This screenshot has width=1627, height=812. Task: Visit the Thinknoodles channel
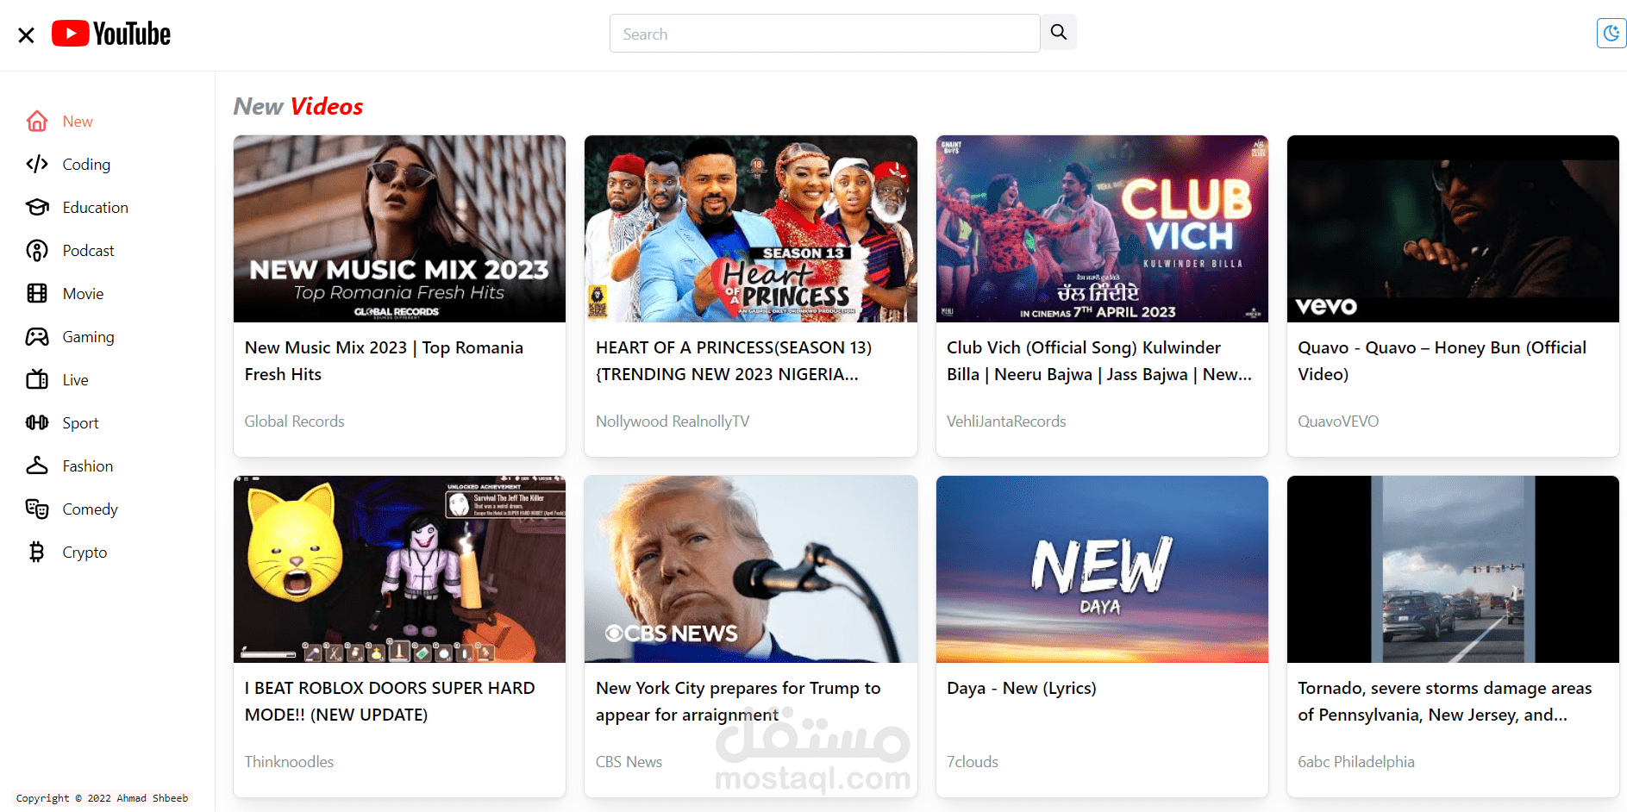coord(289,762)
